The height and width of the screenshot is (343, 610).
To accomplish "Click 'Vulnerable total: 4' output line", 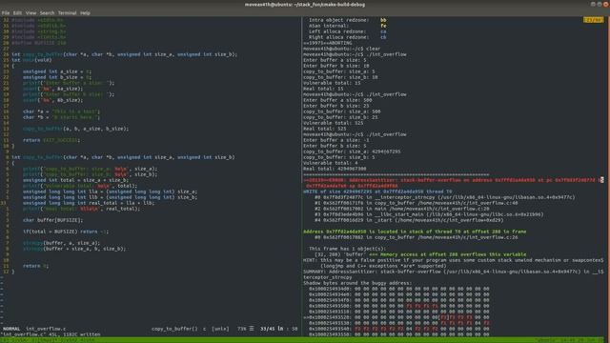I will [x=331, y=163].
